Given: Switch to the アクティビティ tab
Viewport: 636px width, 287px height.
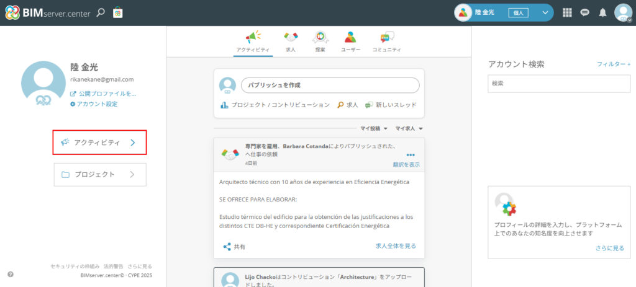Looking at the screenshot, I should coord(253,43).
